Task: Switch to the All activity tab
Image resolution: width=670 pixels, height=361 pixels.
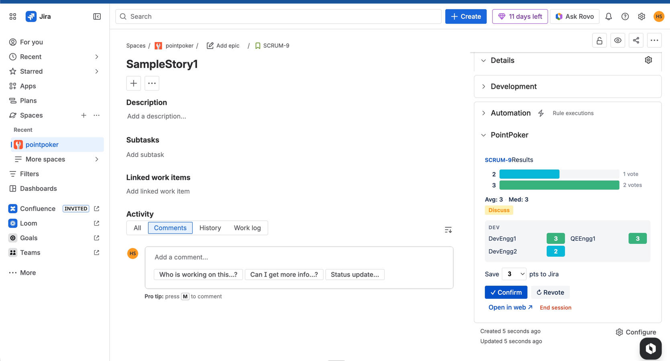Action: 137,228
